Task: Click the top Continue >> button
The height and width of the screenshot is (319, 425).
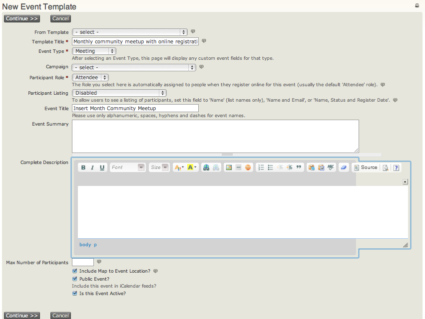Action: [21, 18]
